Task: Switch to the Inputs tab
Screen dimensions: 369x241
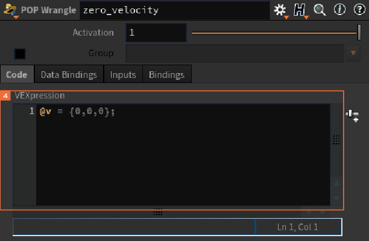Action: coord(123,75)
